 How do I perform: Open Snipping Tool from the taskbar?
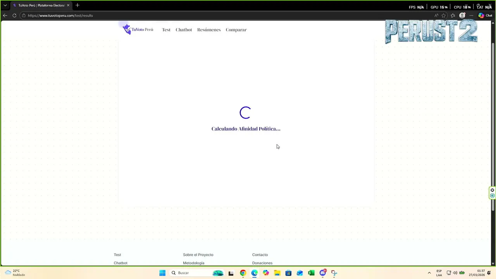click(x=334, y=273)
